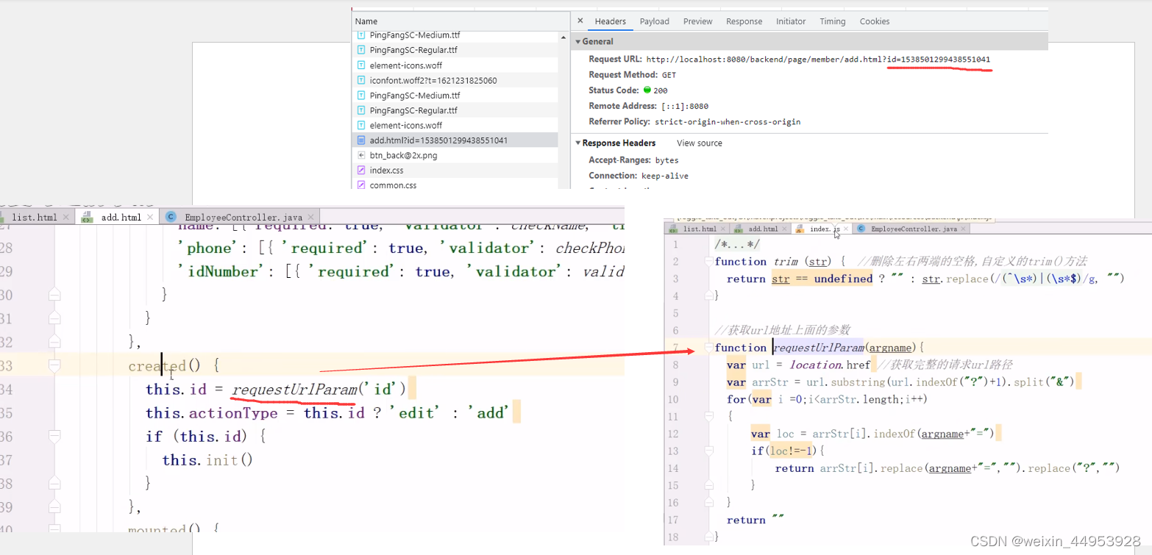This screenshot has height=555, width=1152.
Task: Collapse the created() fold at line 33
Action: (x=54, y=365)
